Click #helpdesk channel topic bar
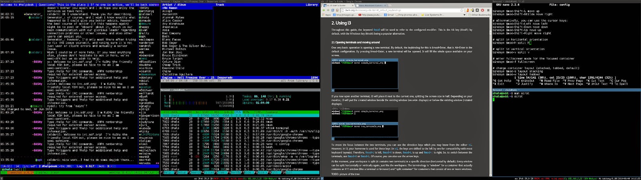The width and height of the screenshot is (641, 180). tap(80, 5)
